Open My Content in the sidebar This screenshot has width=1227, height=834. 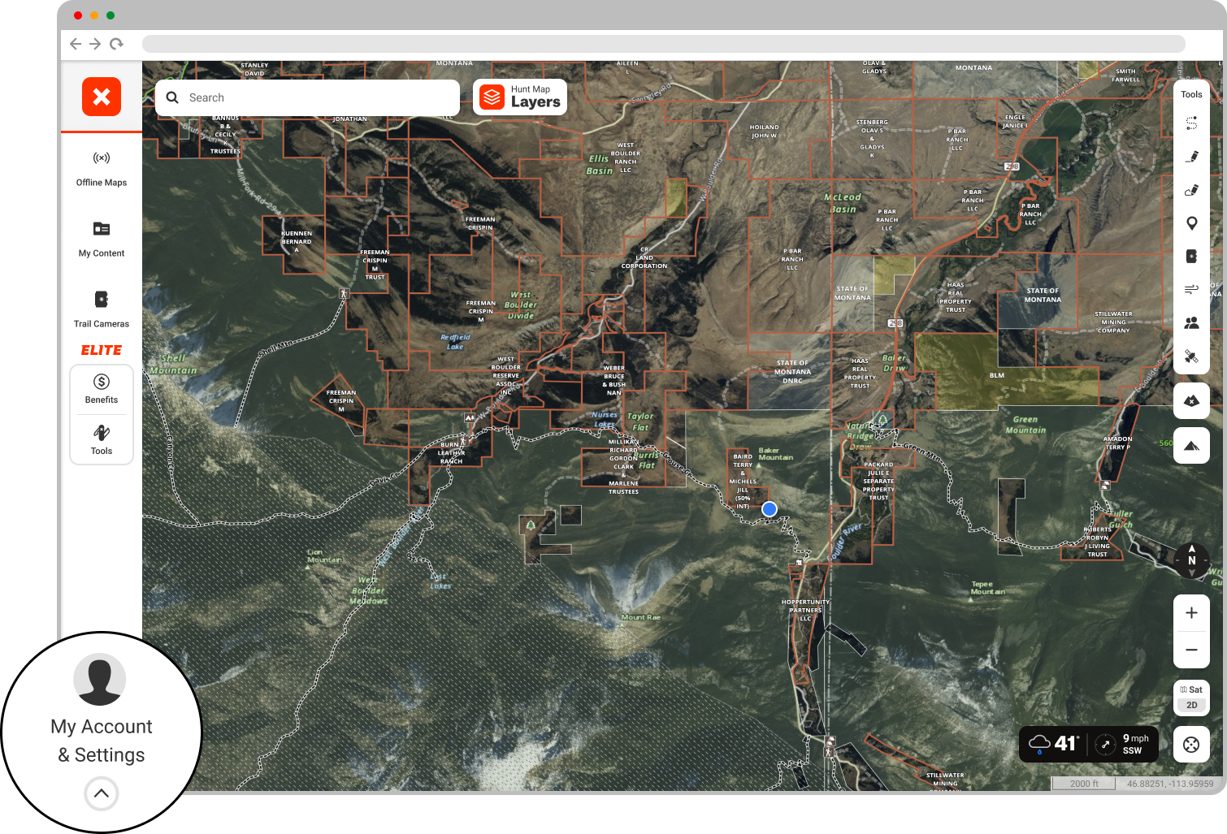(102, 239)
